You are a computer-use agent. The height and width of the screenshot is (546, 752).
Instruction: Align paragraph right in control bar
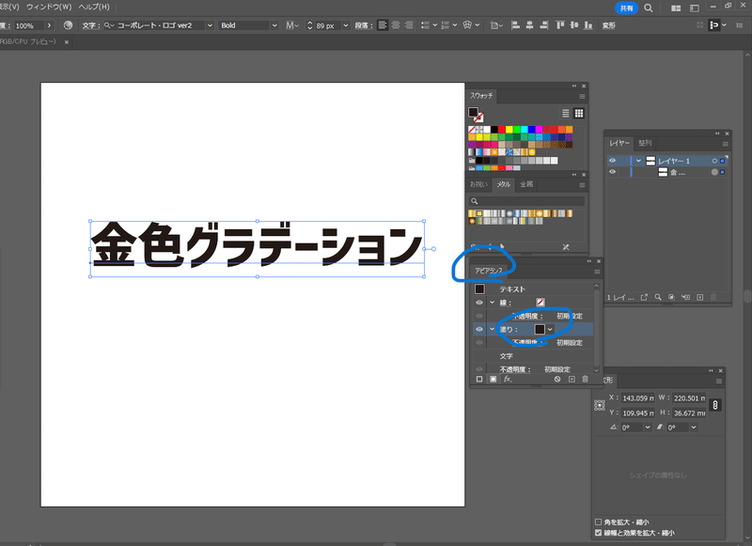pos(409,25)
